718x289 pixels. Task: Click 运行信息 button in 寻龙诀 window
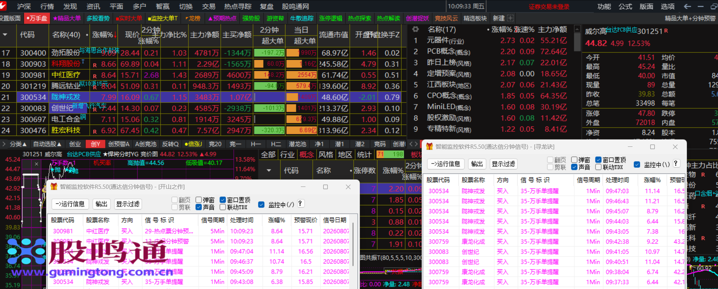[446, 164]
